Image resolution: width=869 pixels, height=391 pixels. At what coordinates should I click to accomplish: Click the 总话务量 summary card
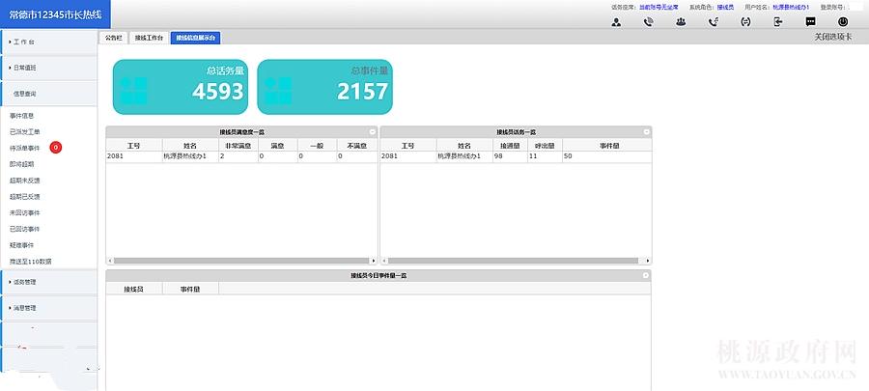point(181,87)
